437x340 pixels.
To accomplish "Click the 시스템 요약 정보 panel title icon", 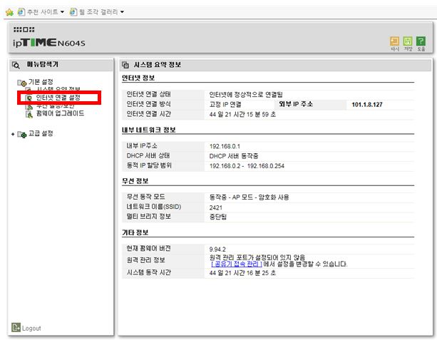I will (126, 64).
